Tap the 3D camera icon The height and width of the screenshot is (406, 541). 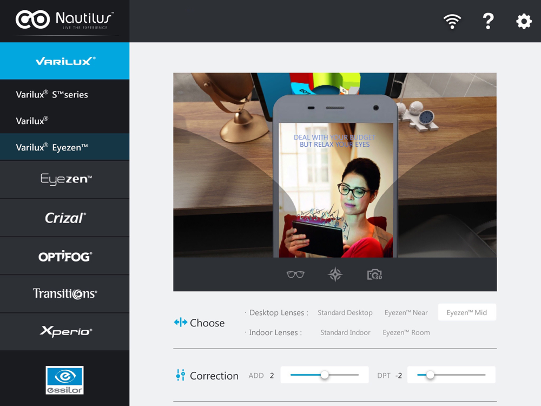point(375,275)
